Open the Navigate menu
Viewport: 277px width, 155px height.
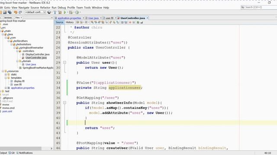point(24,8)
